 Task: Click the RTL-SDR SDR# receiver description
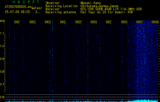click(111, 9)
